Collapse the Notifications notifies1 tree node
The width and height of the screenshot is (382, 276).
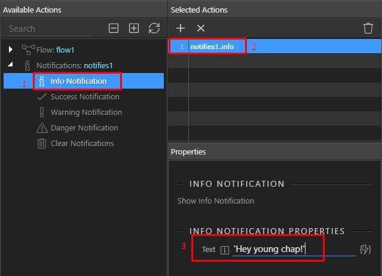(x=11, y=65)
